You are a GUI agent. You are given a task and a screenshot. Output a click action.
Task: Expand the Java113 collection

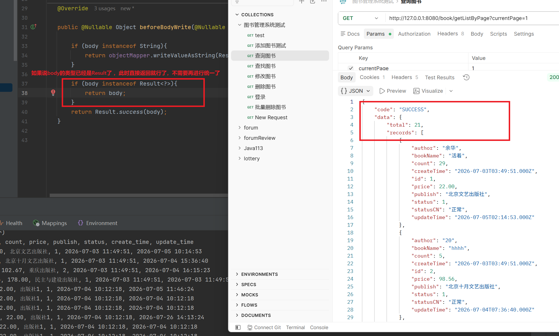click(240, 148)
